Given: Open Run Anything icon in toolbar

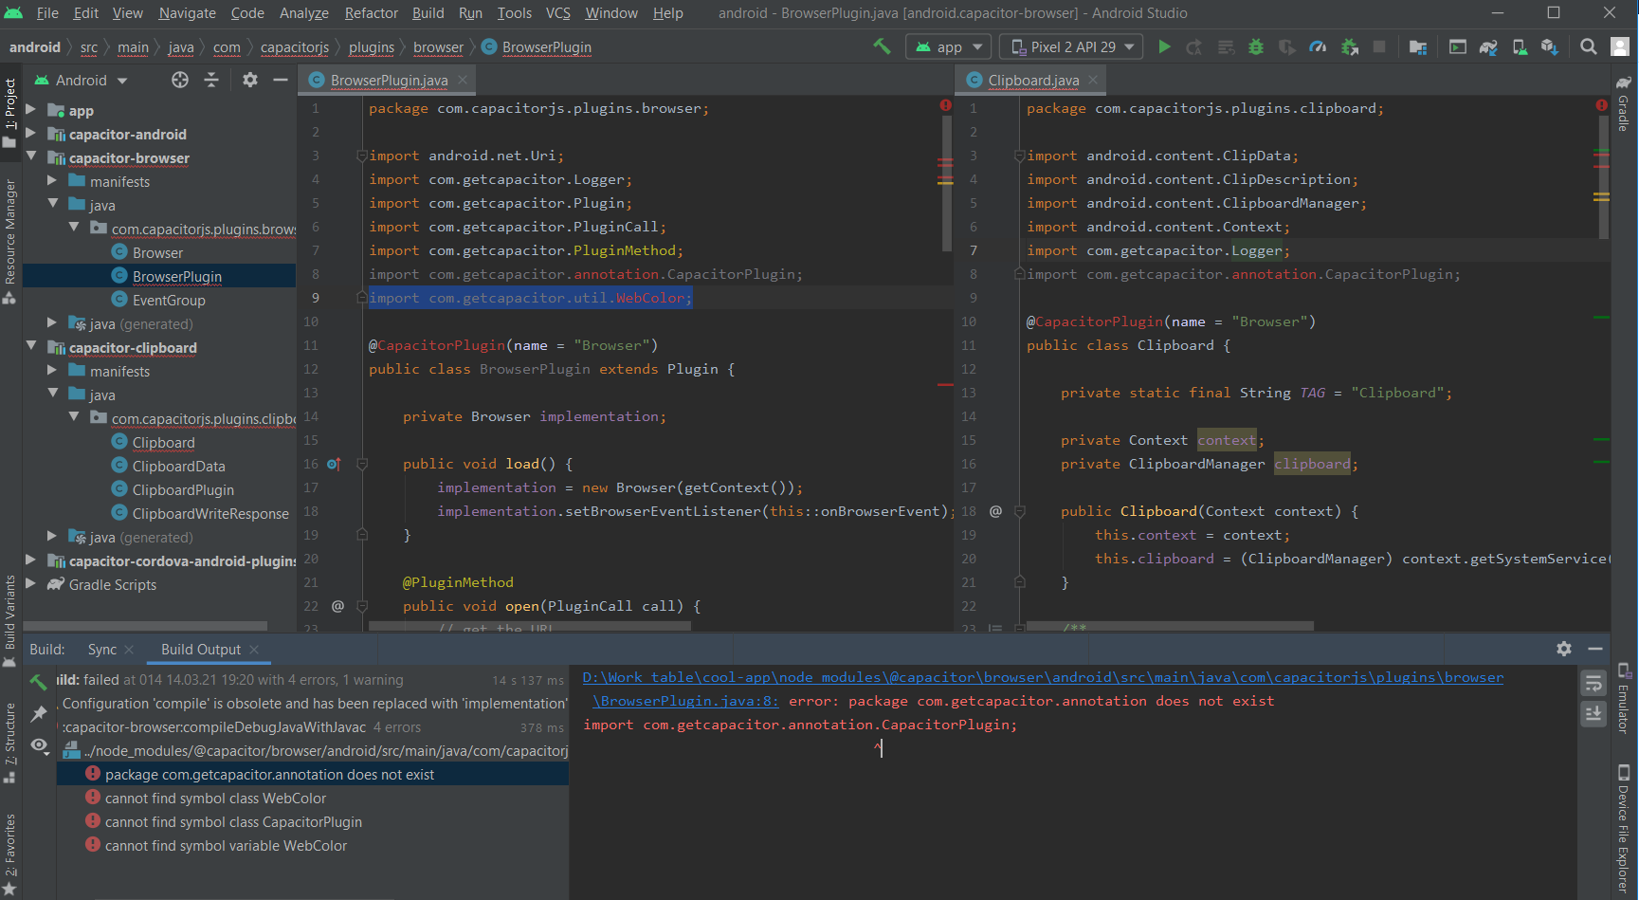Looking at the screenshot, I should (x=1458, y=46).
